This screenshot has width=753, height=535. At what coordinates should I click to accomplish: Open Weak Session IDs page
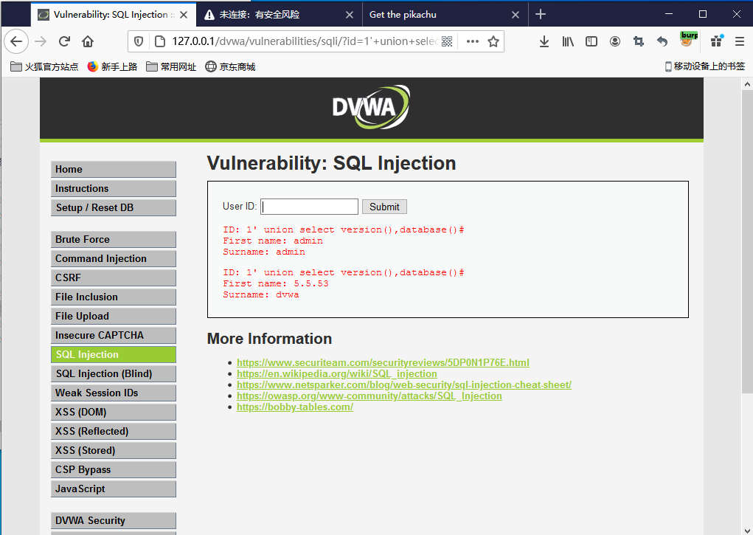point(114,393)
